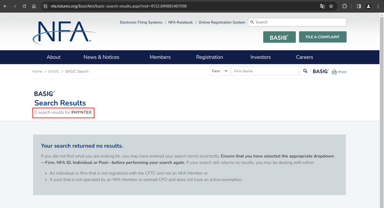384x208 pixels.
Task: Click the magnifier icon in the top Search box
Action: coord(252,22)
